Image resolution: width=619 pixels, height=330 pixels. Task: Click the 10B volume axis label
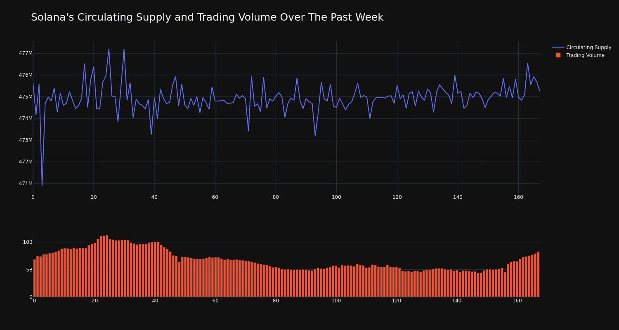click(x=28, y=242)
